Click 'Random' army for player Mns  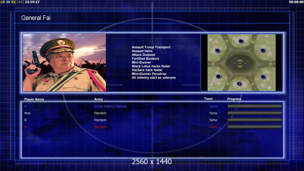point(100,113)
